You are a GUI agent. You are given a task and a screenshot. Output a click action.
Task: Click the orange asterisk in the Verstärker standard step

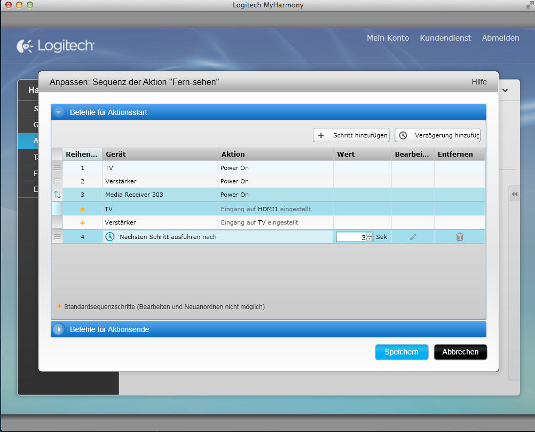tap(82, 223)
